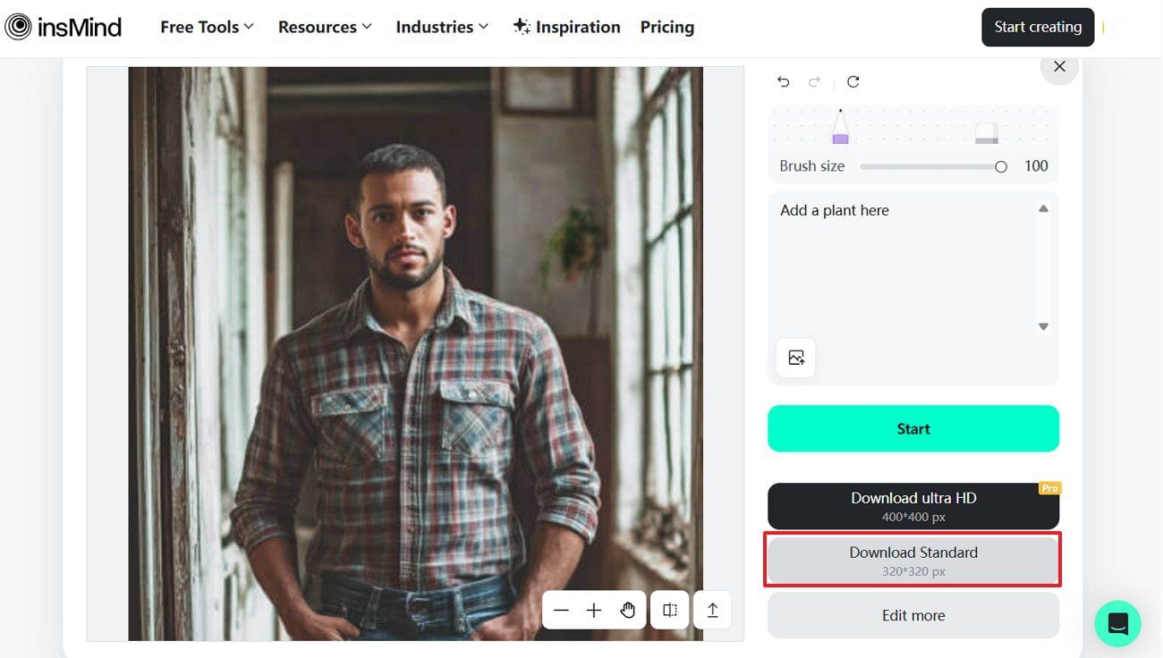Click the upload arrow icon on canvas
This screenshot has width=1163, height=658.
[713, 610]
